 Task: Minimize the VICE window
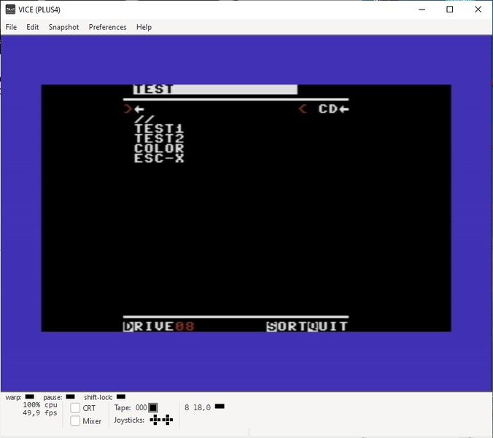[422, 9]
